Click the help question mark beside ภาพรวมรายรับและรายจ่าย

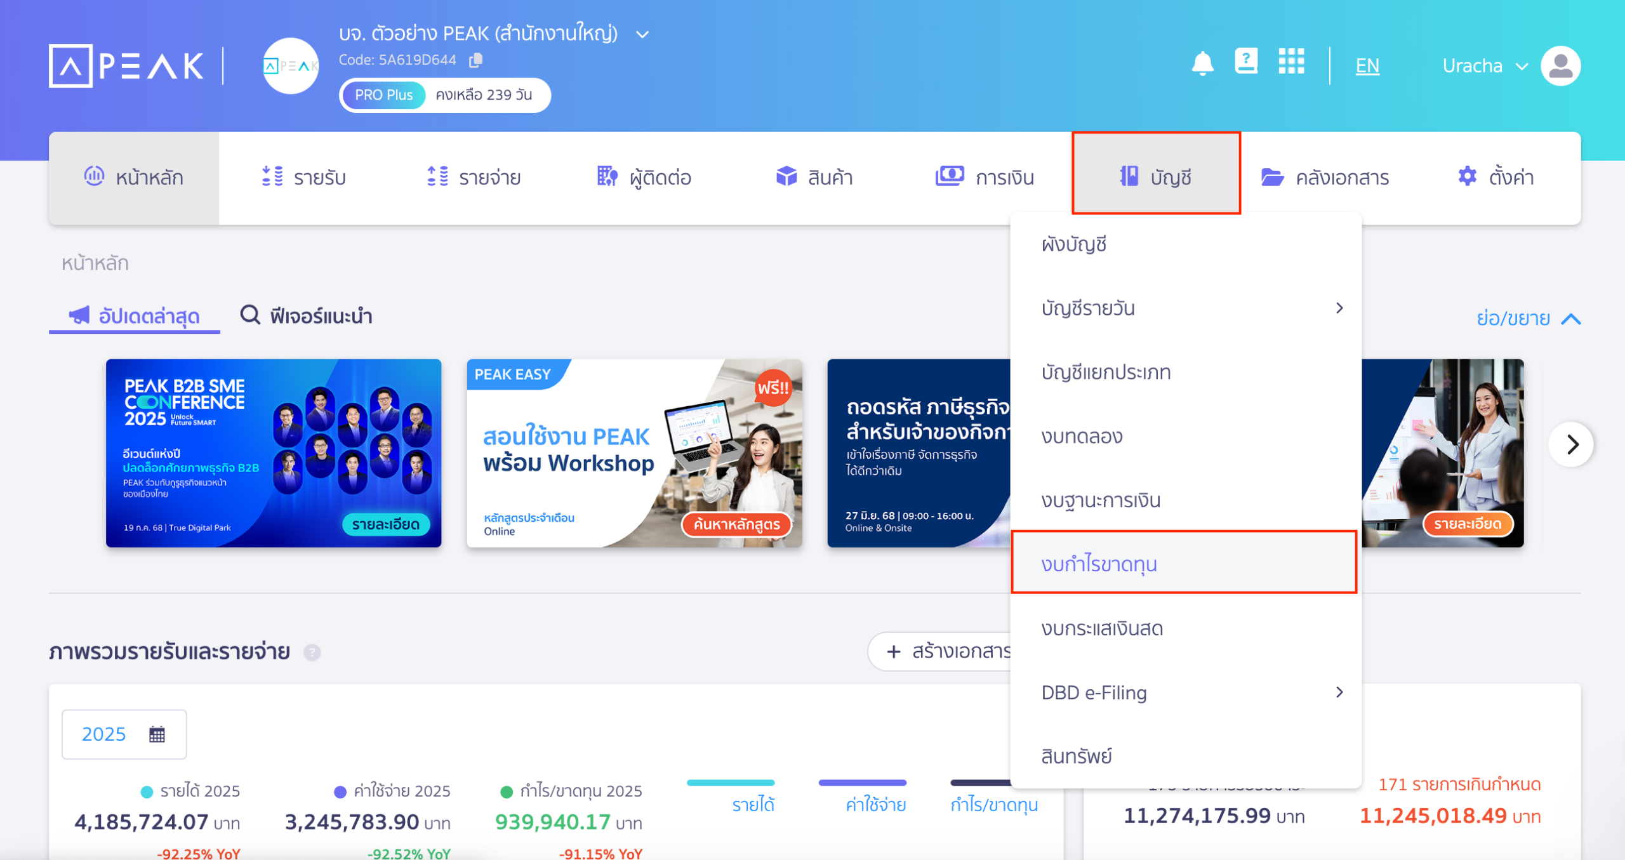click(312, 652)
